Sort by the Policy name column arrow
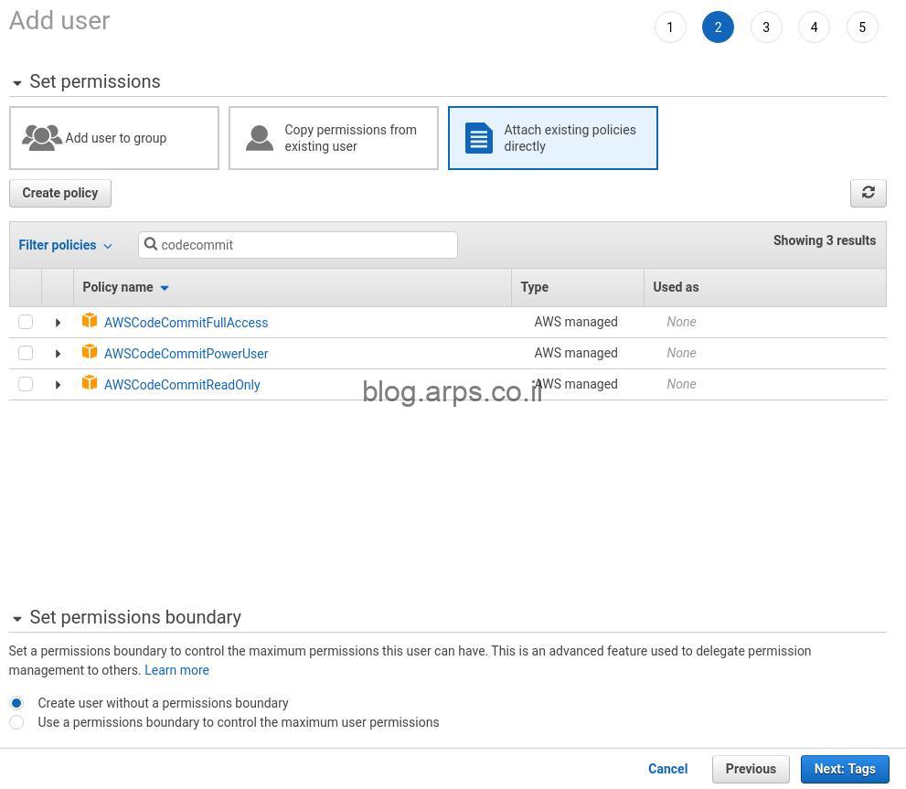 click(x=165, y=288)
